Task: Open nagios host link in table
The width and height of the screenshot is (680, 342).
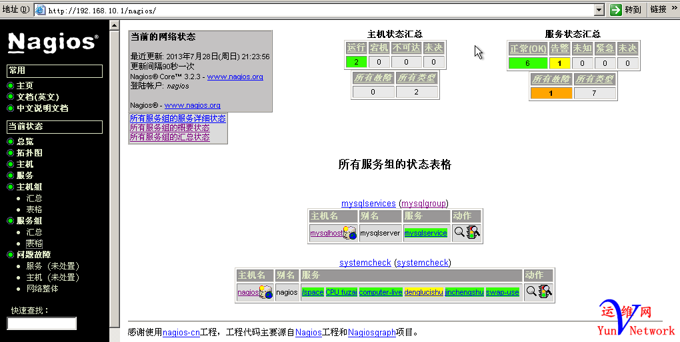Action: click(248, 292)
